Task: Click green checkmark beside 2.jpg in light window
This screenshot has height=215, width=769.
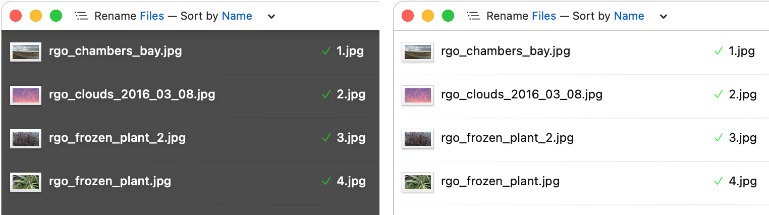Action: pyautogui.click(x=718, y=94)
